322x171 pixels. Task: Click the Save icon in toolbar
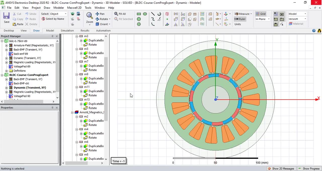point(7,16)
